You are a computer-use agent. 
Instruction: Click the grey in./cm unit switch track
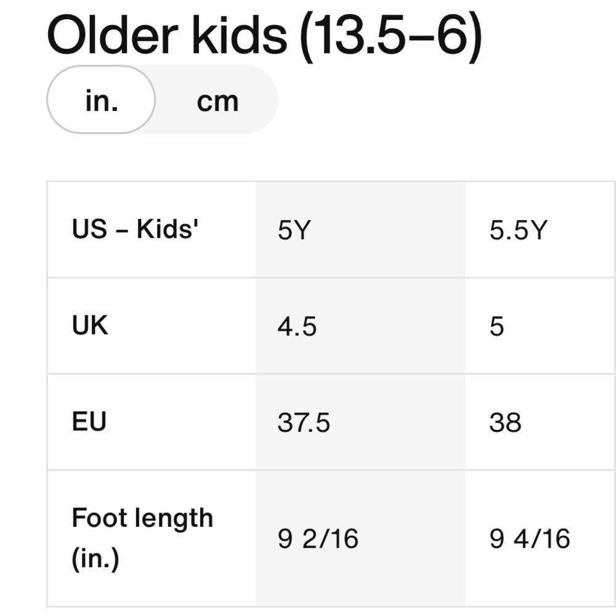(162, 99)
